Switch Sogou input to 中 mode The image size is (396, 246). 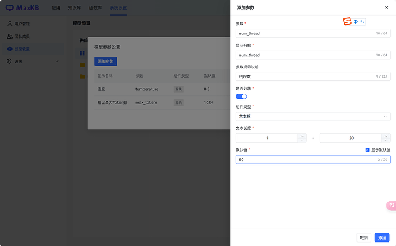tap(355, 22)
